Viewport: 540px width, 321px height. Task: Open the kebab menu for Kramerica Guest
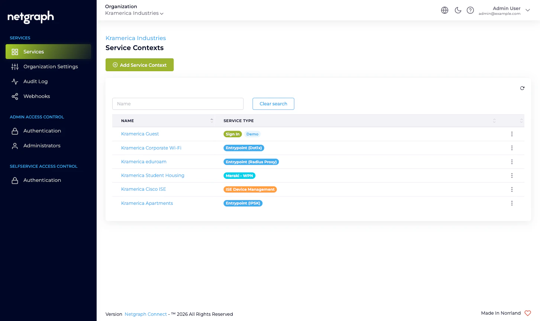512,134
